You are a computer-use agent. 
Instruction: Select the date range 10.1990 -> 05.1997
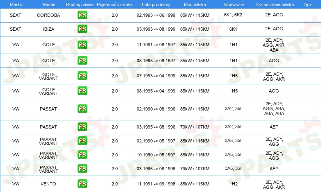click(156, 155)
